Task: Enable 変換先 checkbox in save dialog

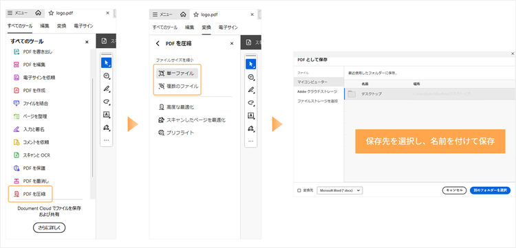Action: (x=299, y=190)
